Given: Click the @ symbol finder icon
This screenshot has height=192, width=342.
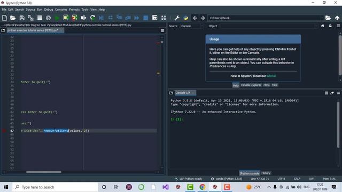Looking at the screenshot, I should 48,18.
